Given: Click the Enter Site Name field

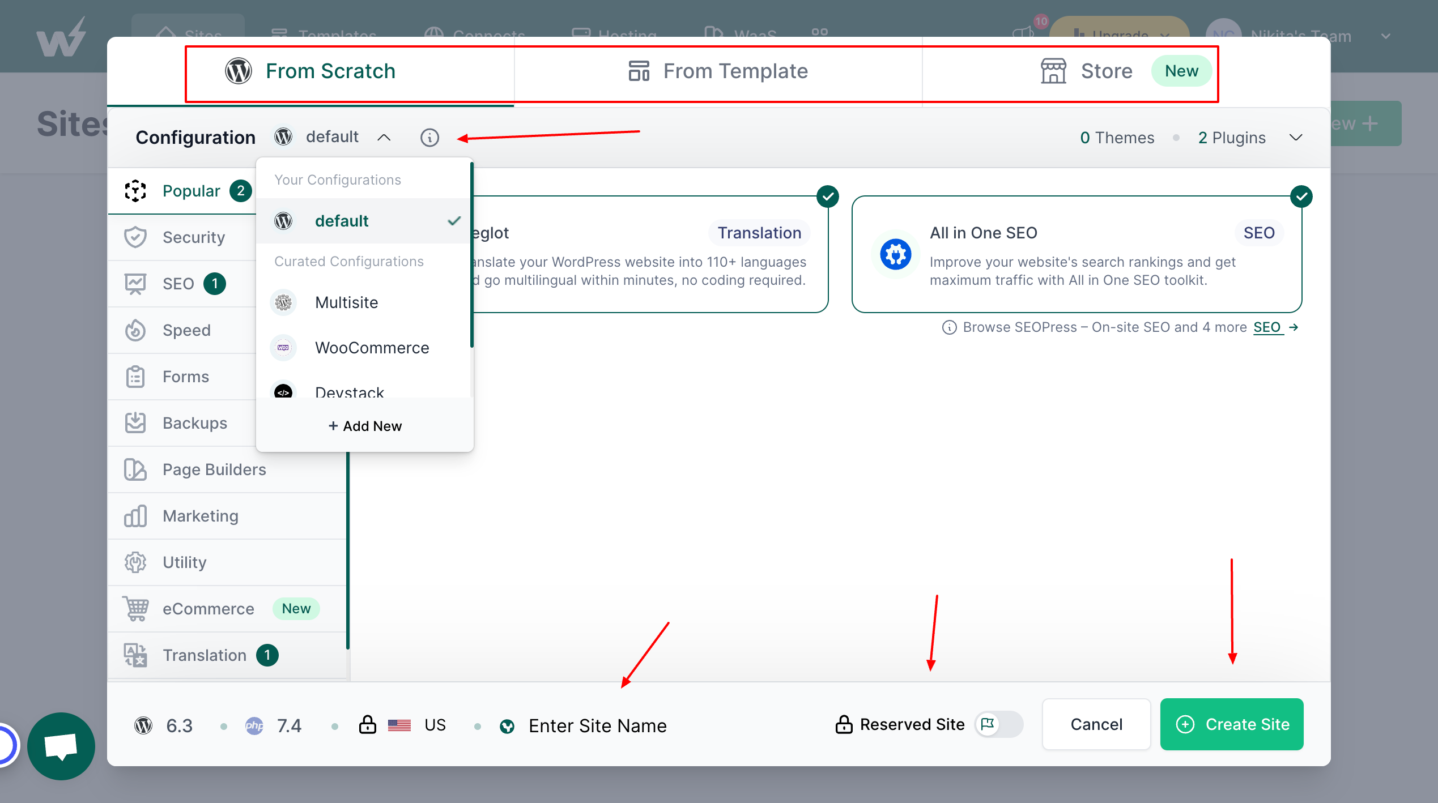Looking at the screenshot, I should (598, 725).
